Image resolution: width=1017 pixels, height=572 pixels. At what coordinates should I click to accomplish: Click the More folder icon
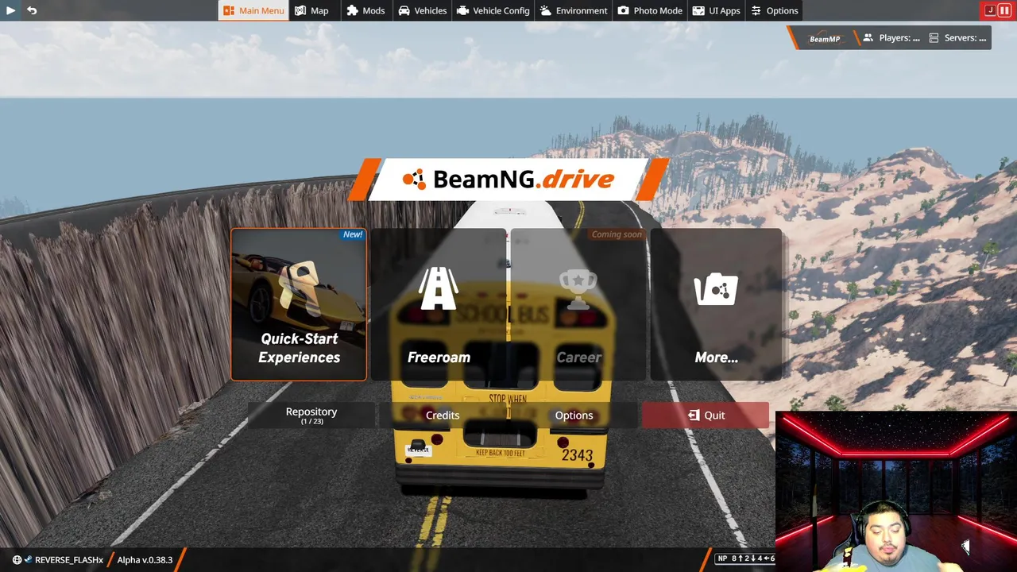[717, 290]
